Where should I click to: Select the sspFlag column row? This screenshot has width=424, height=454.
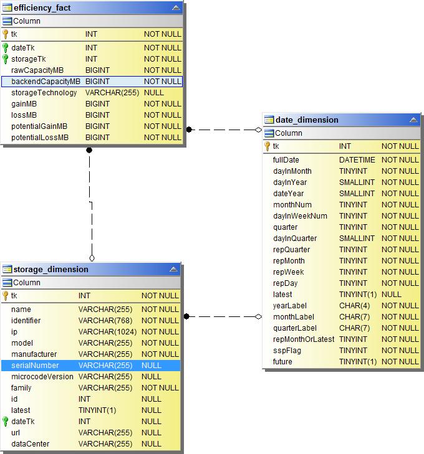tap(342, 351)
